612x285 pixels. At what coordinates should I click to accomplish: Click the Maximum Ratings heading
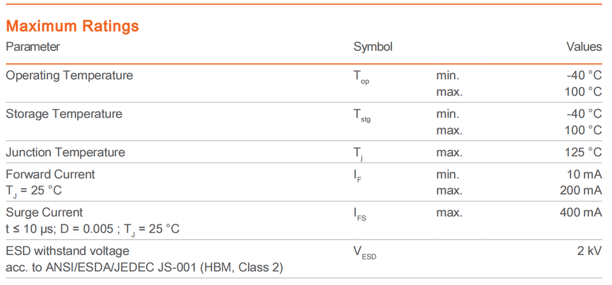click(x=72, y=26)
